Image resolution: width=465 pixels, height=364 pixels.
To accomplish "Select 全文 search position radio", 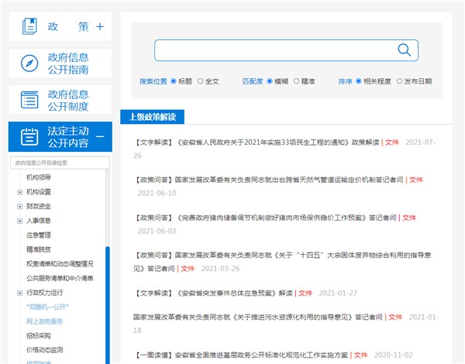I will (x=200, y=81).
